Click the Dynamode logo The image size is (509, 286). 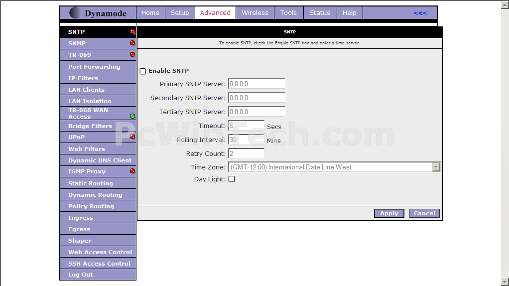(x=98, y=13)
